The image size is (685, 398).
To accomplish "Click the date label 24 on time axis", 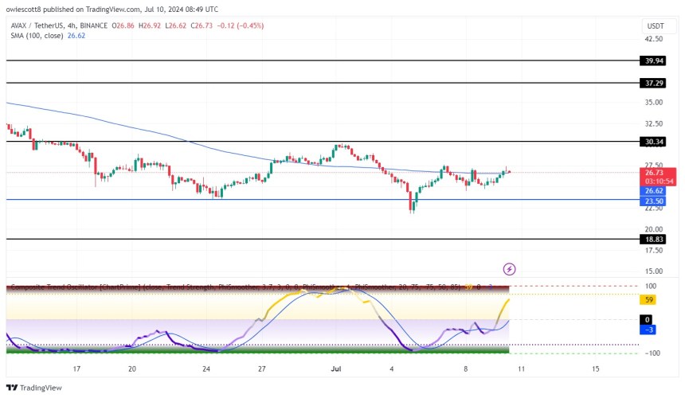I will (206, 369).
